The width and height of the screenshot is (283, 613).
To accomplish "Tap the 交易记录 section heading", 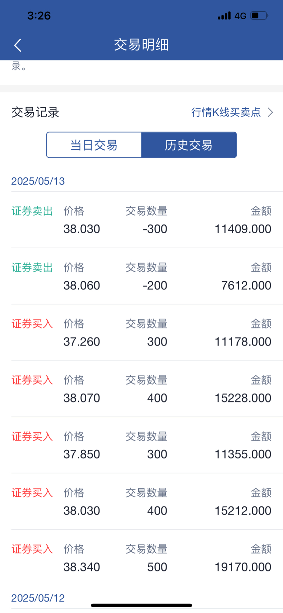I will [x=35, y=112].
